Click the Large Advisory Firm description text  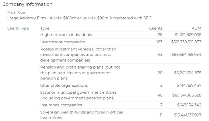pos(80,18)
